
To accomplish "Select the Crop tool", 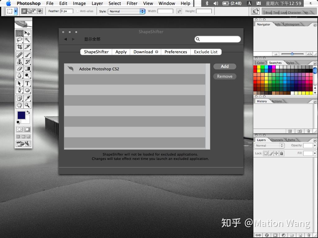I will [x=20, y=47].
